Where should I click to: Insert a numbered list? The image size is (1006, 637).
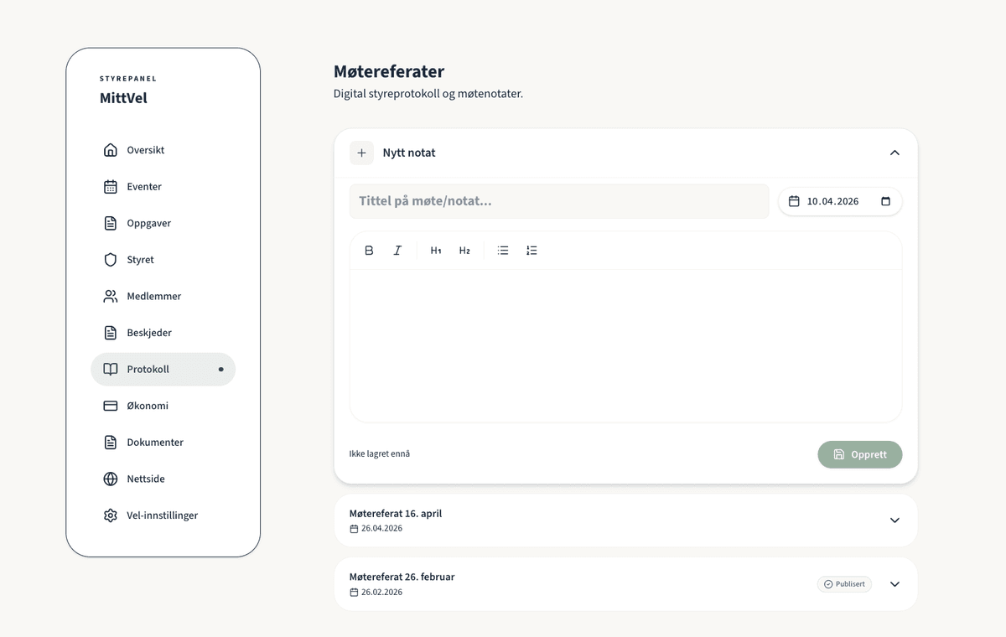pos(532,251)
